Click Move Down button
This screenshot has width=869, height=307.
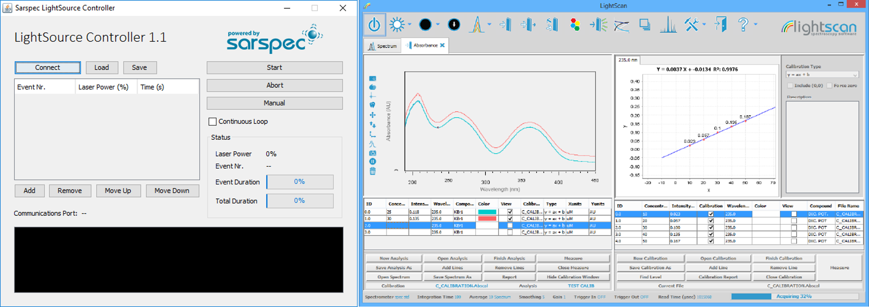point(172,191)
